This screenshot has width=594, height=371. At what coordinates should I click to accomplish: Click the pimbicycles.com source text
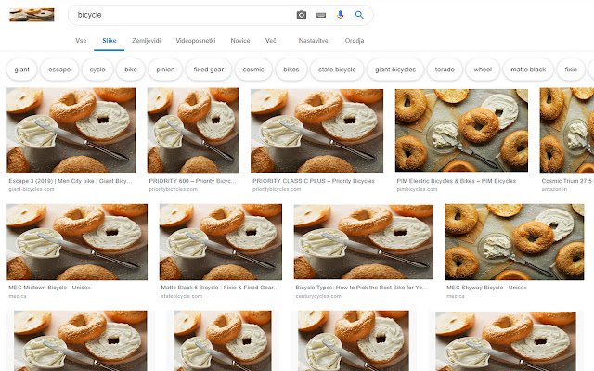(x=417, y=189)
